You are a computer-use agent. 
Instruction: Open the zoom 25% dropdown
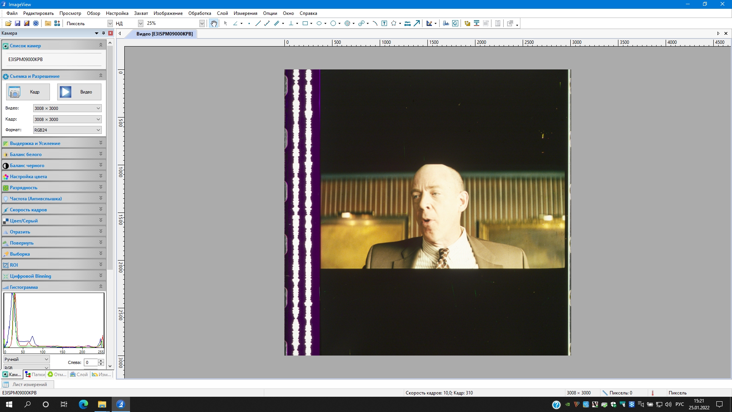tap(202, 24)
